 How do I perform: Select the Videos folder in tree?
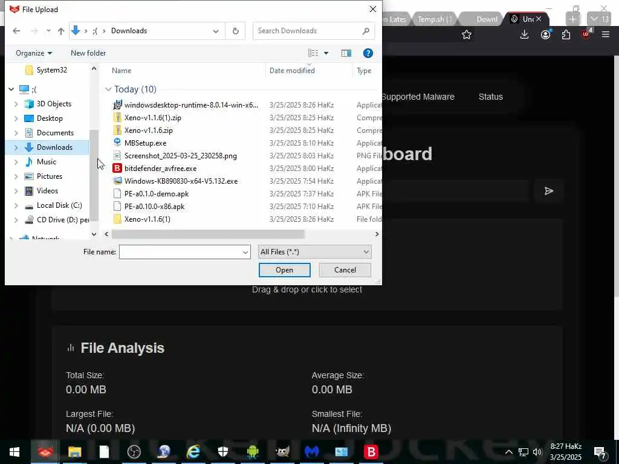[x=47, y=191]
